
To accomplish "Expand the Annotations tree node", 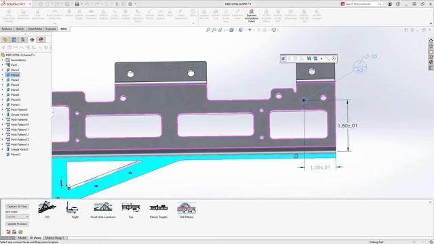I will 3,60.
